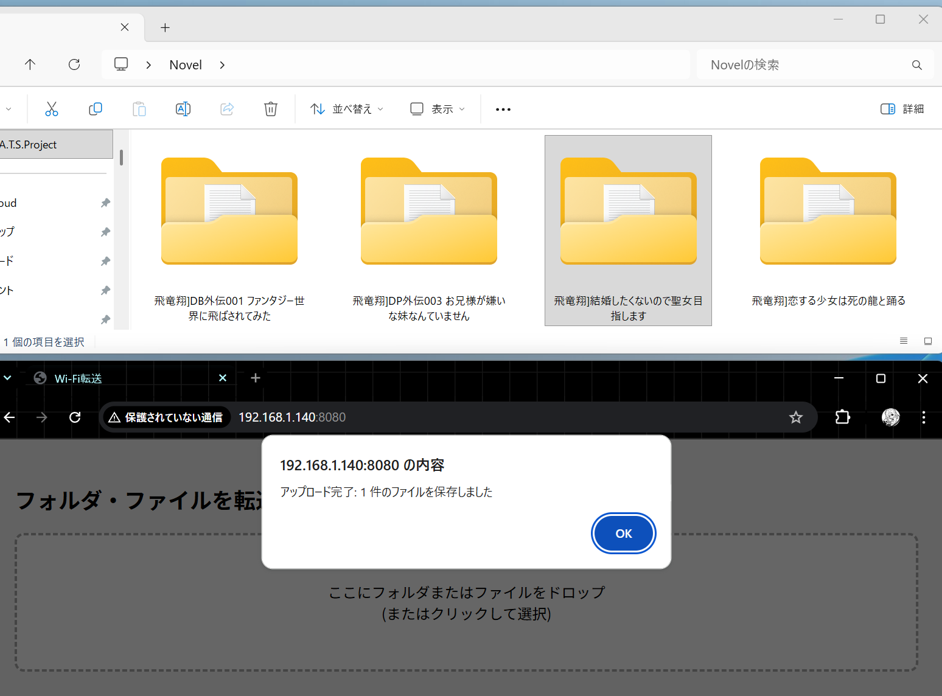Open Chrome extensions puzzle icon
Viewport: 942px width, 696px height.
842,417
